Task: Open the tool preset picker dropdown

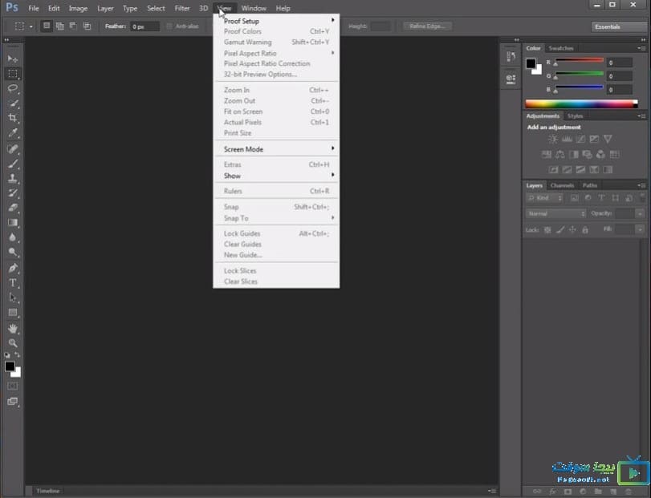Action: coord(31,26)
